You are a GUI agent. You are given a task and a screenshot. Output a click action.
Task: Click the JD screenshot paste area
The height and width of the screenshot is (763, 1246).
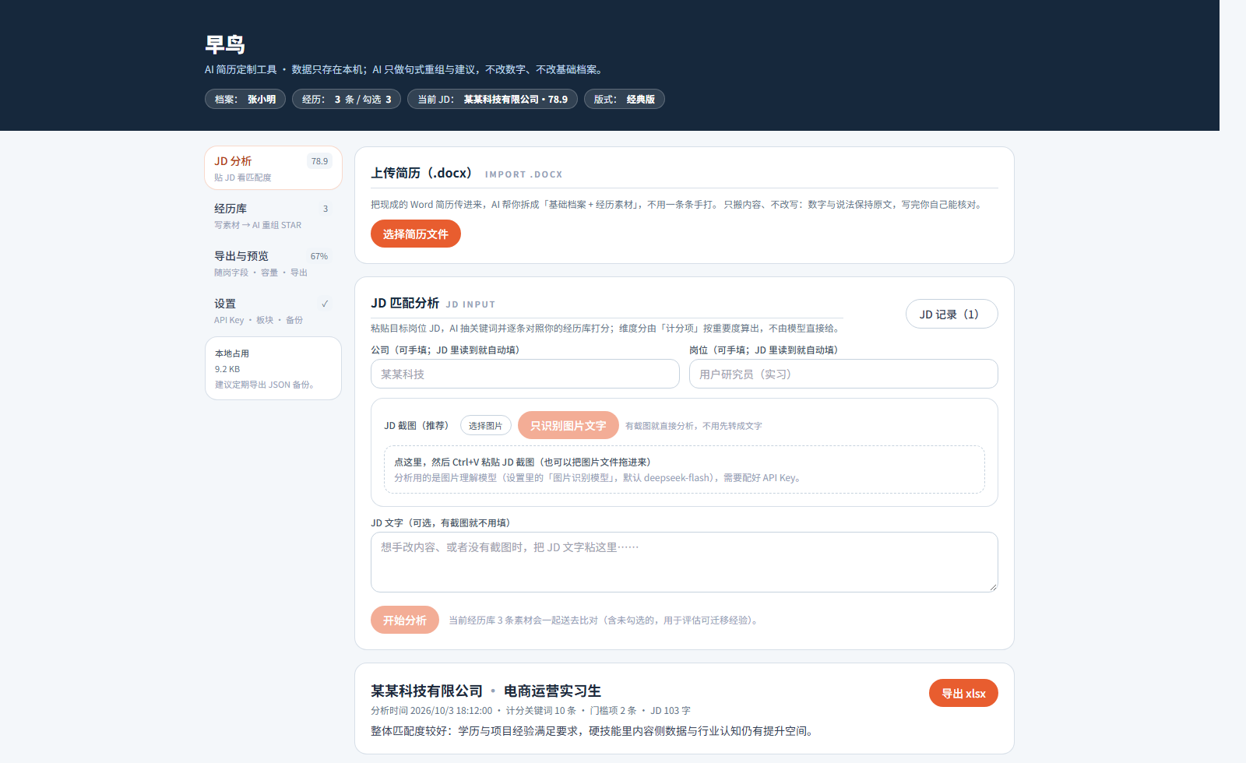pyautogui.click(x=684, y=469)
